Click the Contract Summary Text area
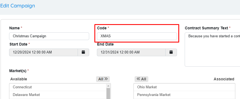 [212, 49]
